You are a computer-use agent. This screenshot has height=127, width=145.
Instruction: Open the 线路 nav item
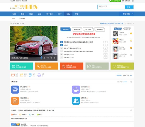pyautogui.click(x=31, y=14)
